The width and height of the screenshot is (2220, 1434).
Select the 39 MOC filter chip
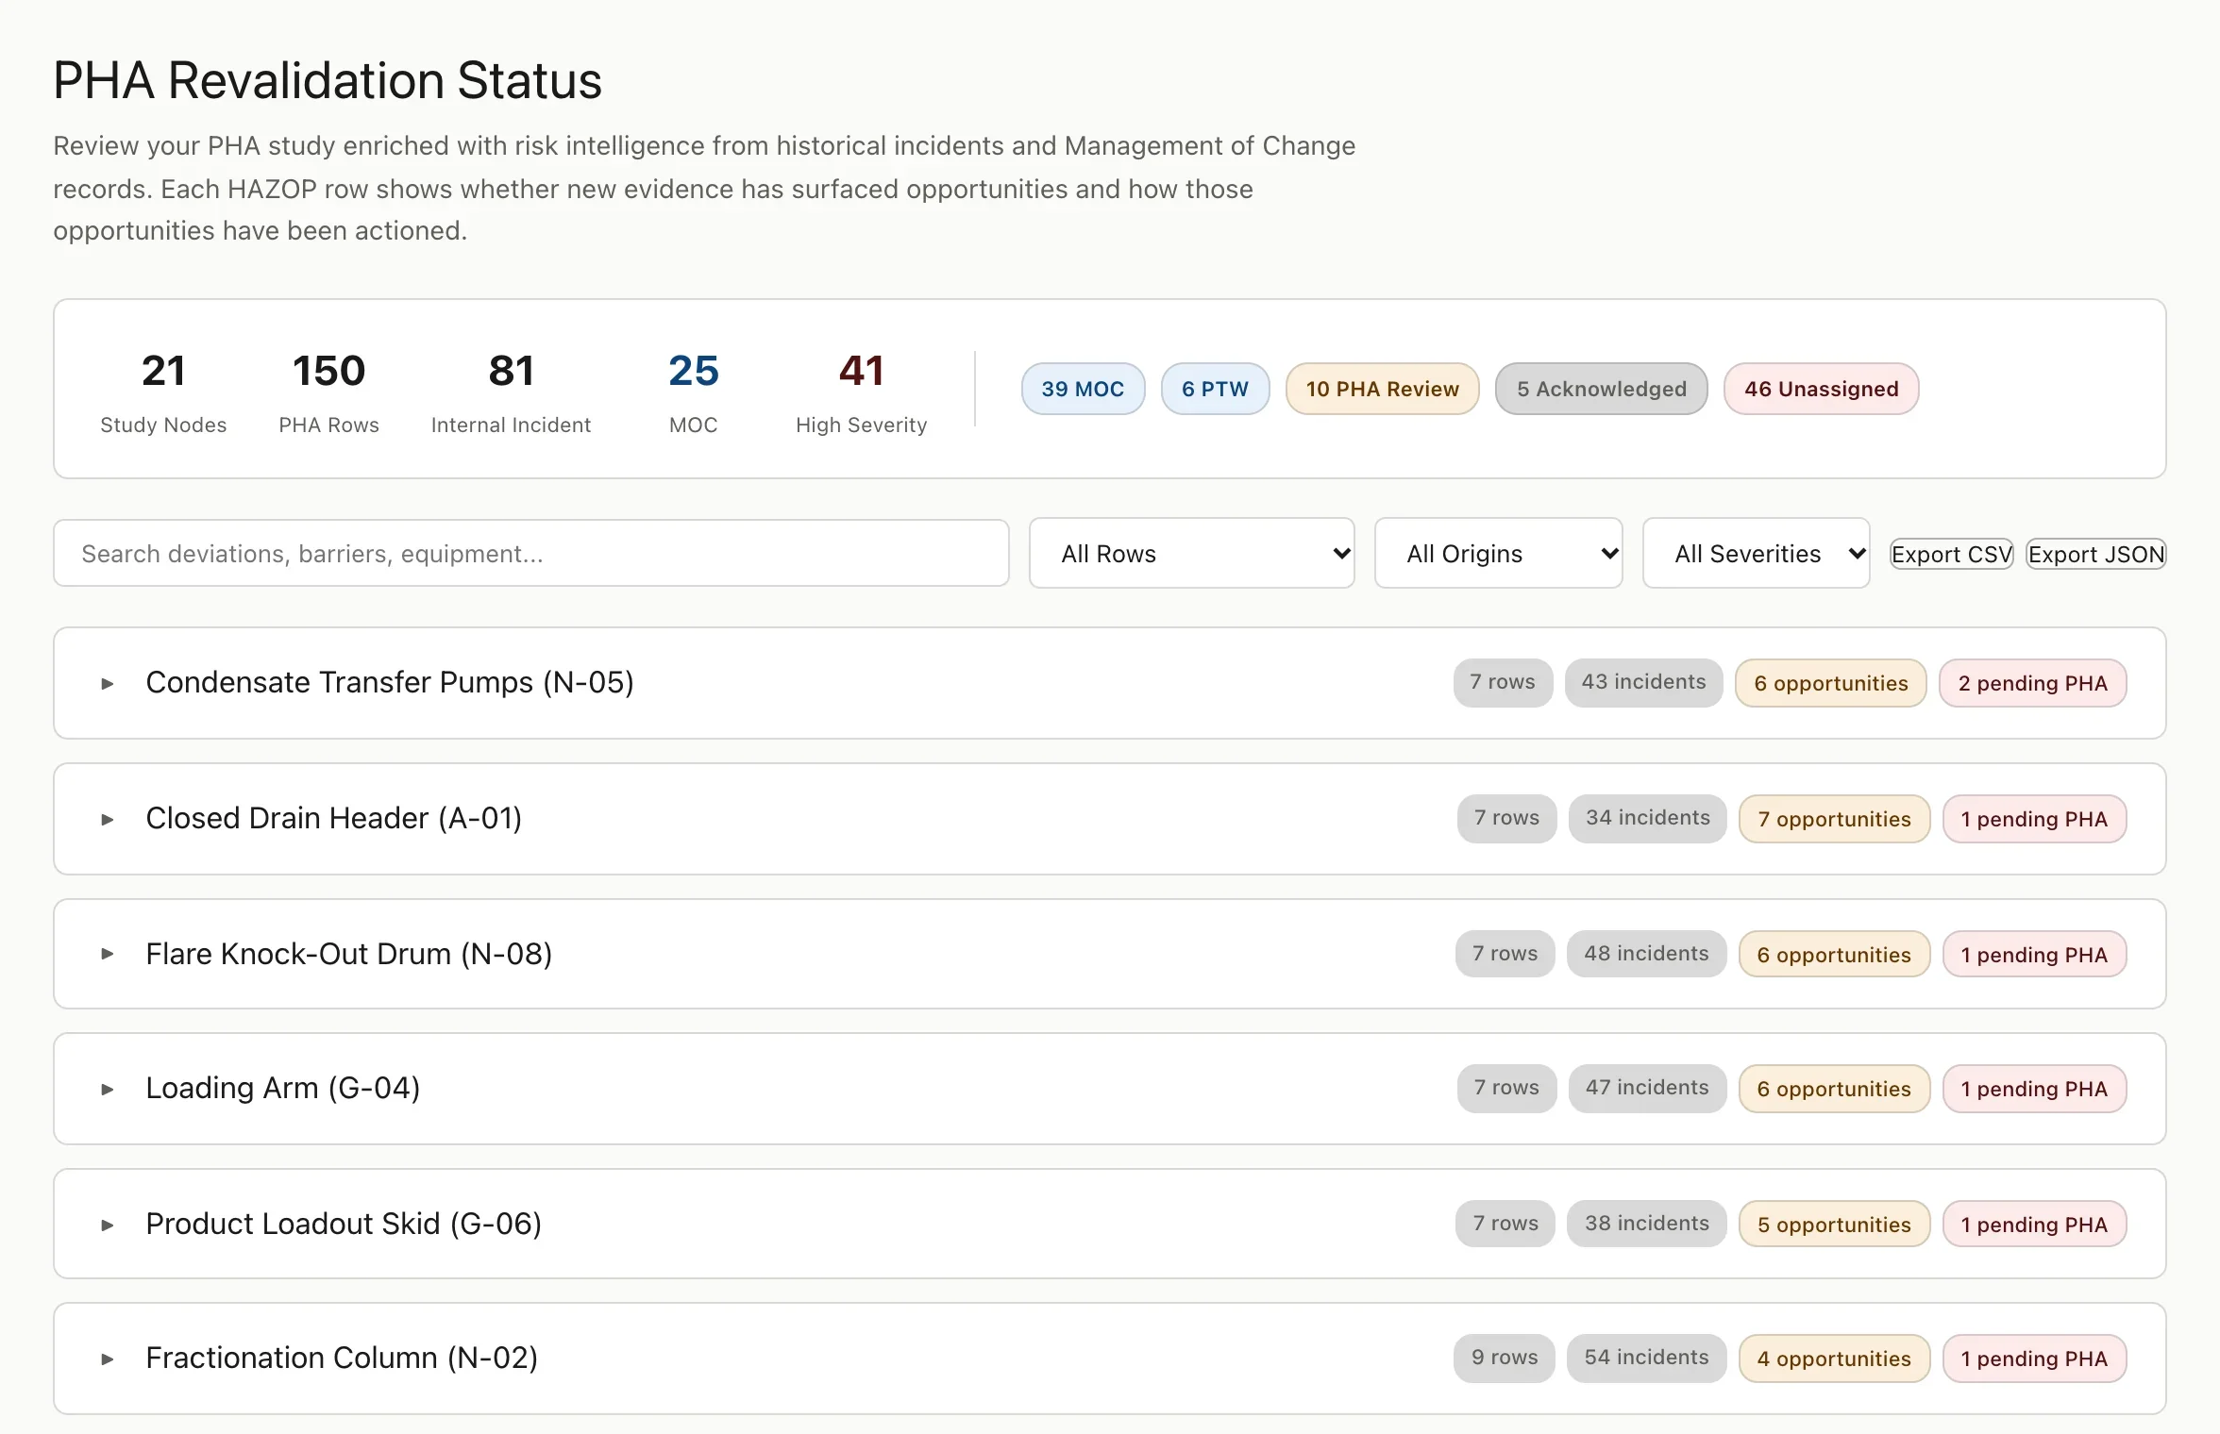(1083, 389)
